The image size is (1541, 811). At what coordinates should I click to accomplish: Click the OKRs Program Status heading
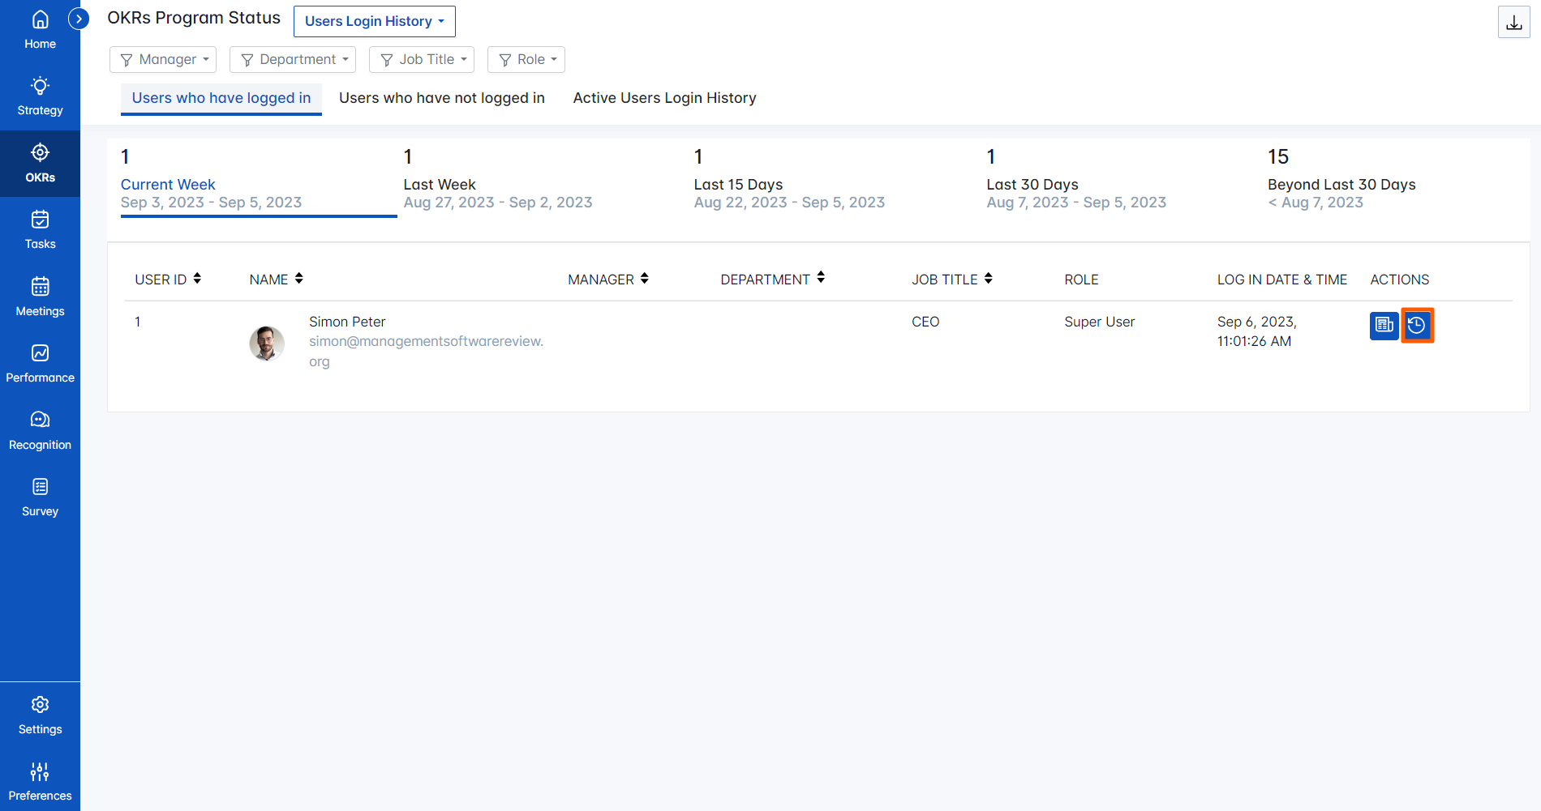pos(194,18)
